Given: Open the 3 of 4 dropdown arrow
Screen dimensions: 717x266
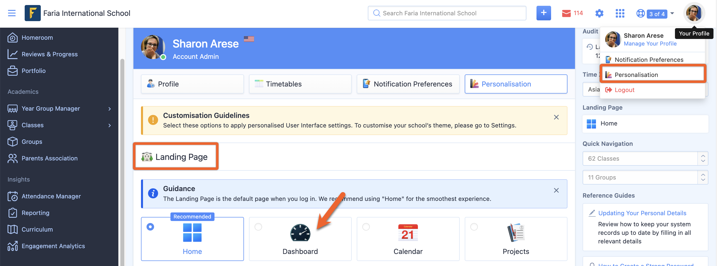Looking at the screenshot, I should [672, 13].
